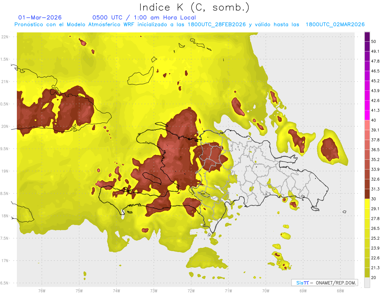Click the "71W" longitude axis label
The height and width of the screenshot is (295, 382).
[x=228, y=291]
